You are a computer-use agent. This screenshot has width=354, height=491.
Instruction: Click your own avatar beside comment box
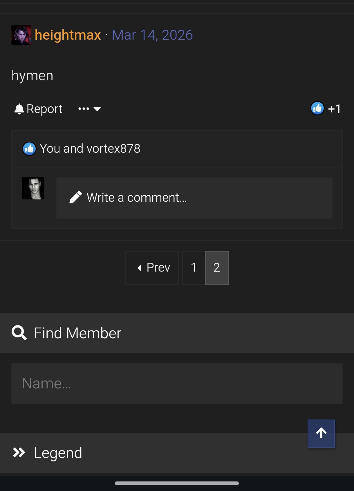coord(33,188)
